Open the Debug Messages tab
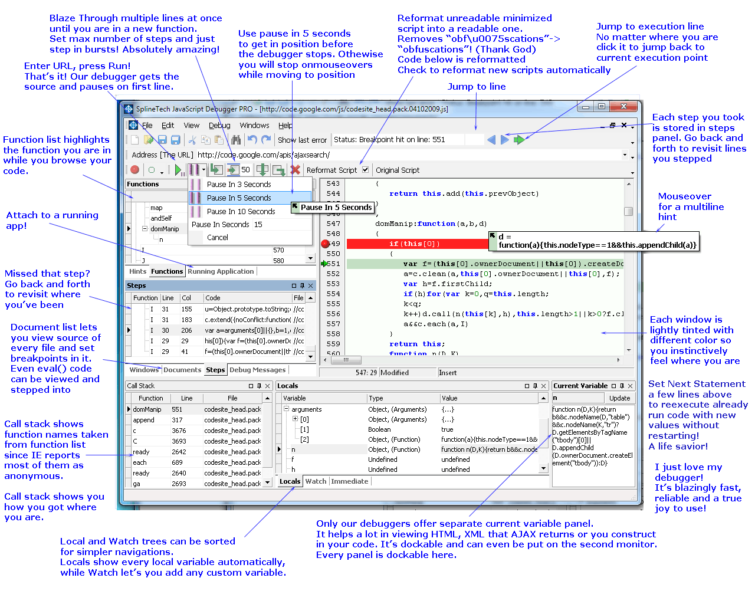Screen dimensions: 755x604 [257, 370]
